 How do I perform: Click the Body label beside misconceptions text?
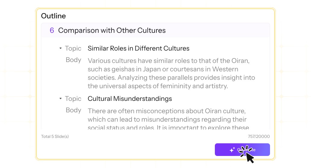(73, 110)
